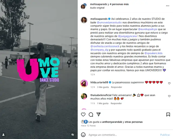
Task: Open @umovedancestudio mention link
Action: (x=109, y=22)
